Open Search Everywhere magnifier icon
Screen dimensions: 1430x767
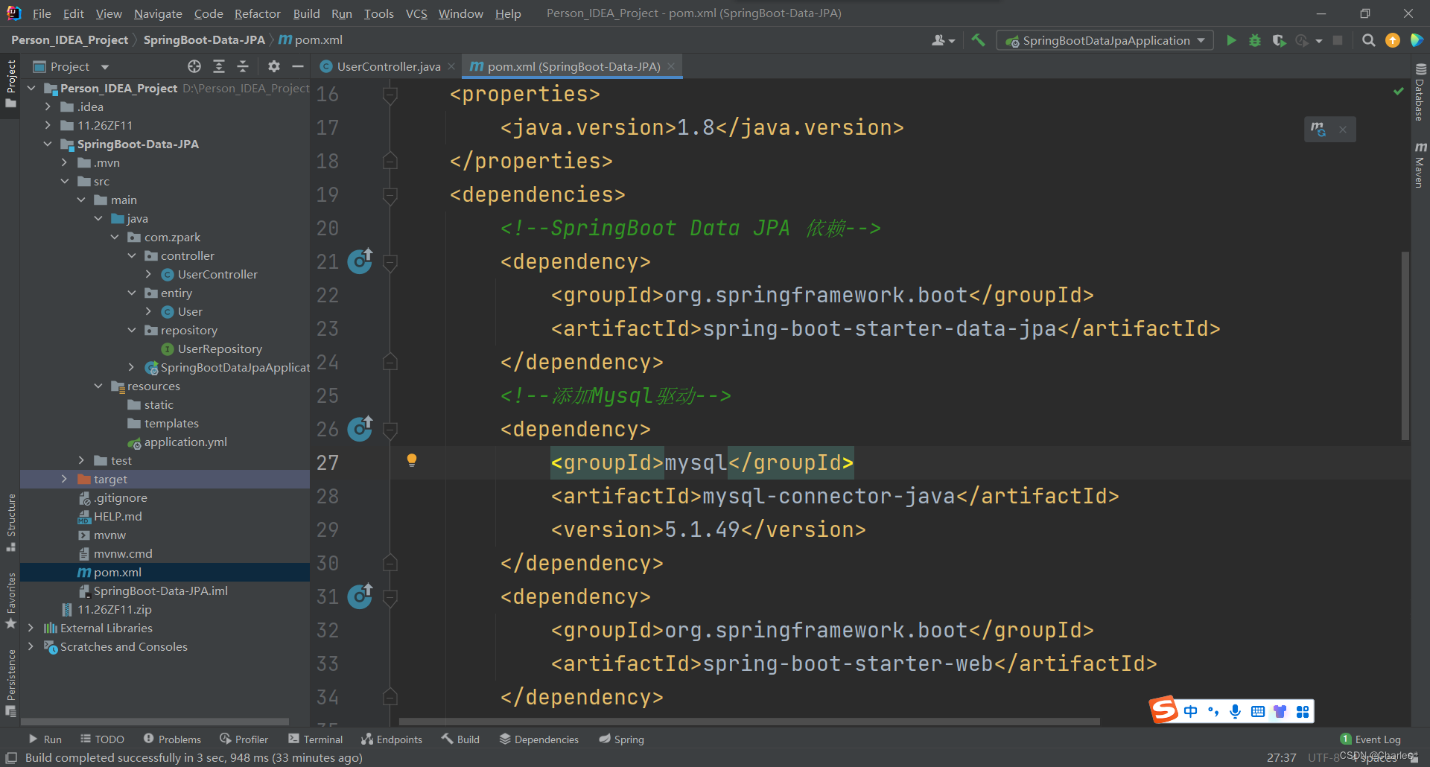pos(1368,40)
